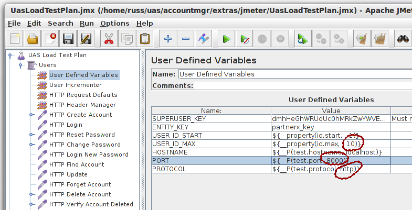This screenshot has width=412, height=210.
Task: Select the PROTOCOL name cell
Action: pyautogui.click(x=212, y=169)
